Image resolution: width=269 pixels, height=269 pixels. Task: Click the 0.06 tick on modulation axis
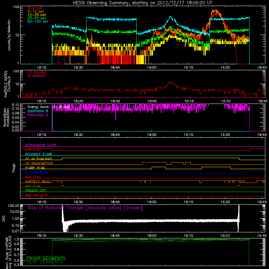15,118
